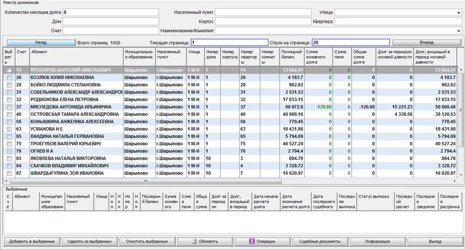Open the Наименование/Фамилия dropdown arrow

459,31
